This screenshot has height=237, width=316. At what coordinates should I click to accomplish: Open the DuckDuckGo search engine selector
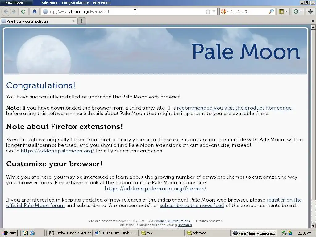pyautogui.click(x=225, y=12)
